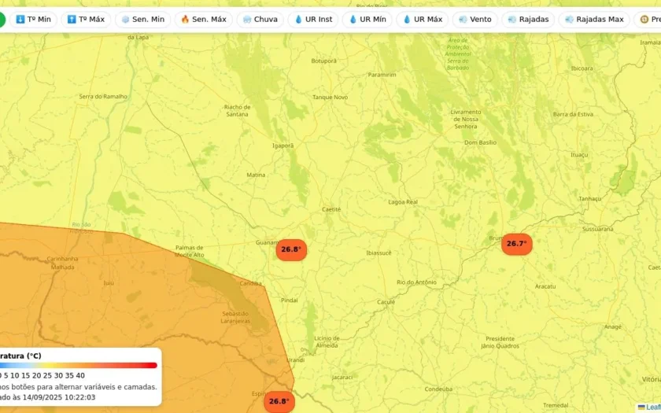The width and height of the screenshot is (661, 413).
Task: Click the down-arrow icon on Tº Min
Action: tap(20, 20)
